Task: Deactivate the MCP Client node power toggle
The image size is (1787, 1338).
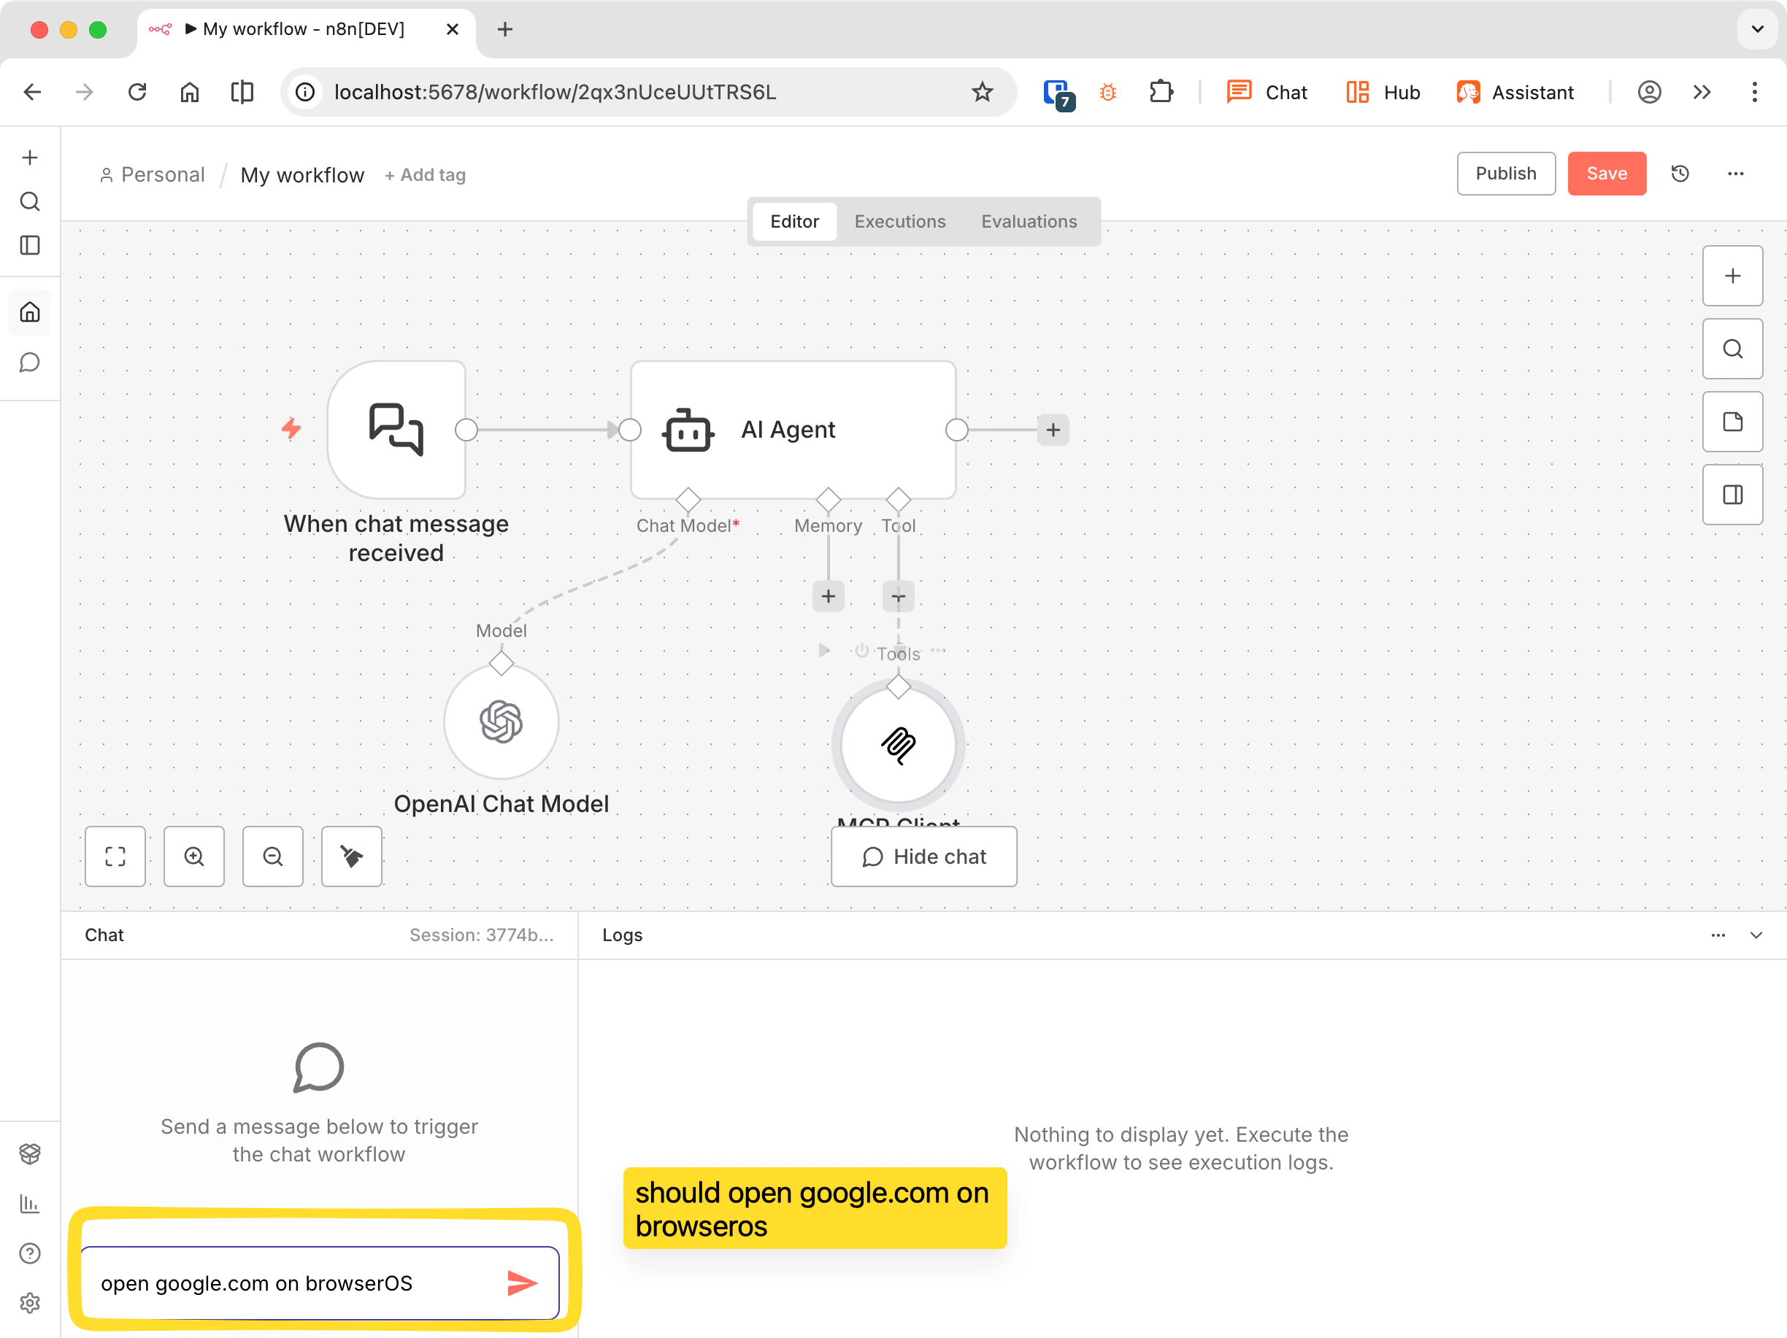Action: (x=862, y=651)
